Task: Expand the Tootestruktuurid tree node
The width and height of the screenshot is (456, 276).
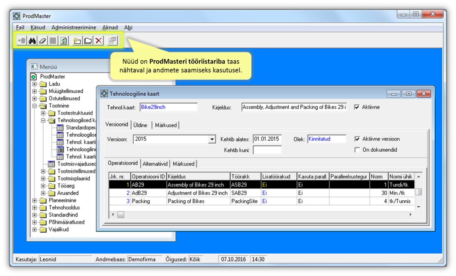Action: (43, 113)
